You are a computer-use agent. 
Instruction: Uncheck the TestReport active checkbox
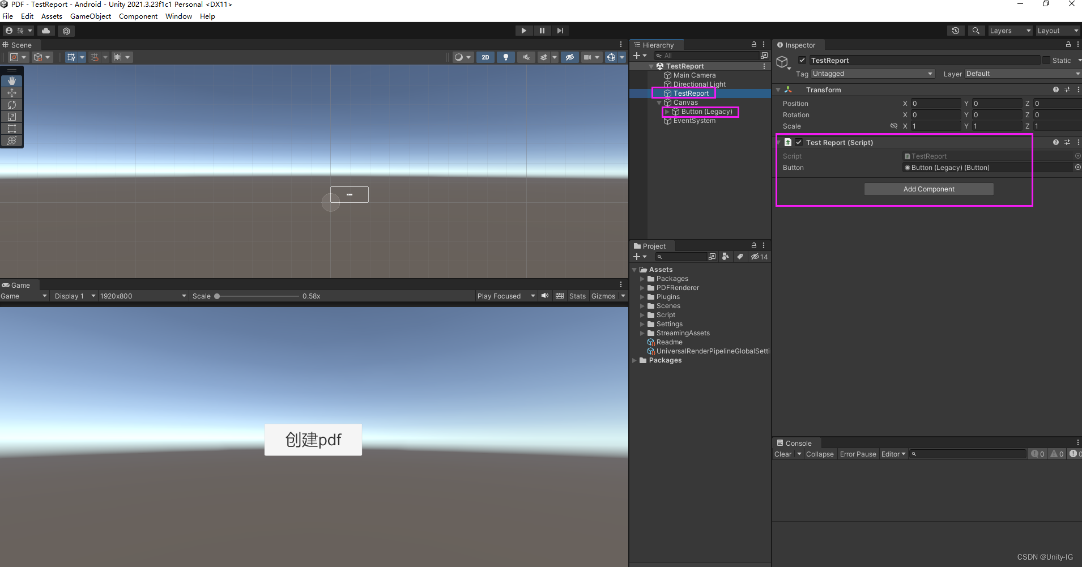pyautogui.click(x=802, y=60)
